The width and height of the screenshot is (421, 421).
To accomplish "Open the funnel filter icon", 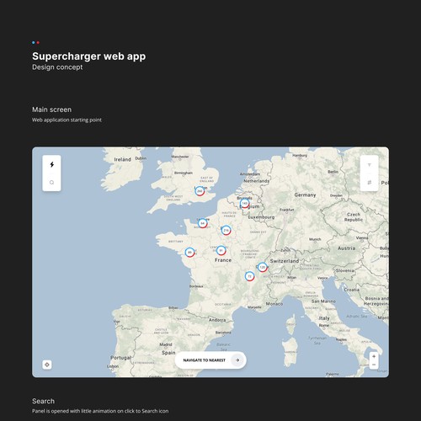I will [370, 165].
